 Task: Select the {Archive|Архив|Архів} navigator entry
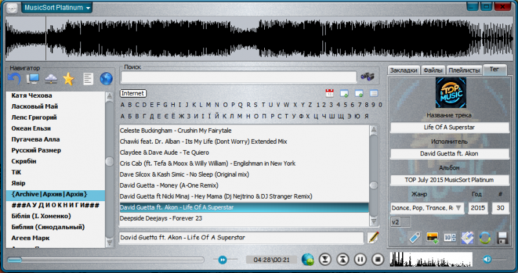pos(55,195)
